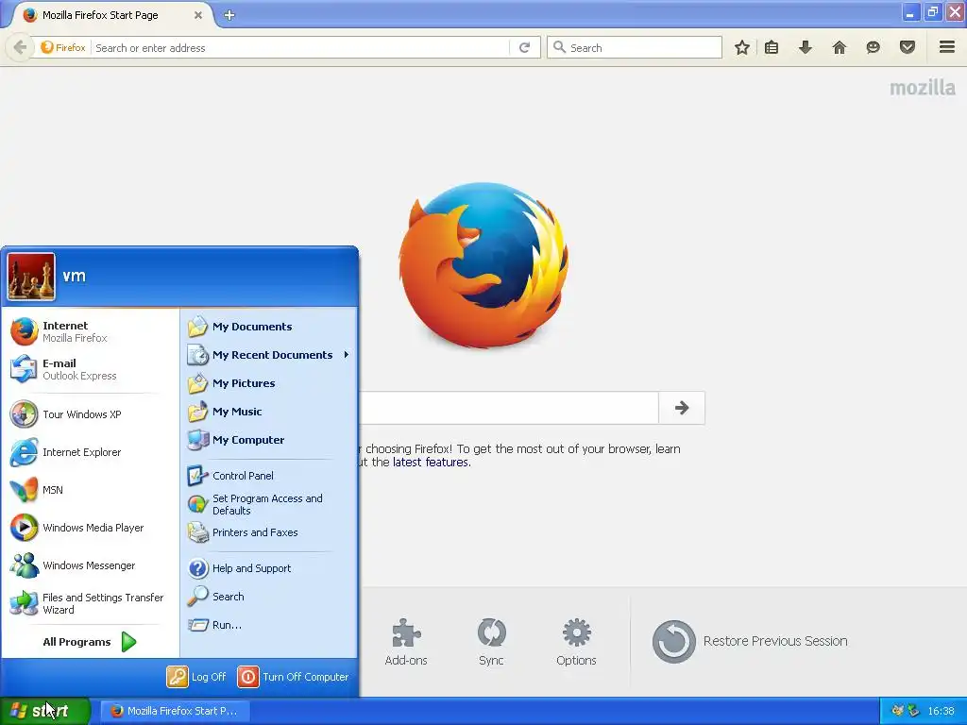
Task: Click the start page search field
Action: [x=509, y=408]
